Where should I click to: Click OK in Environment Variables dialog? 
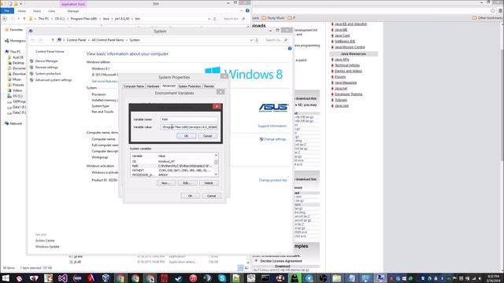pos(191,196)
